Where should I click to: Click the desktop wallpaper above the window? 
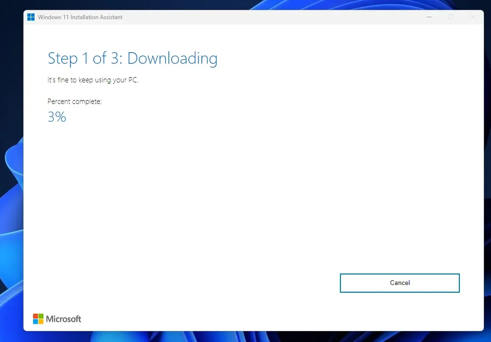(240, 4)
